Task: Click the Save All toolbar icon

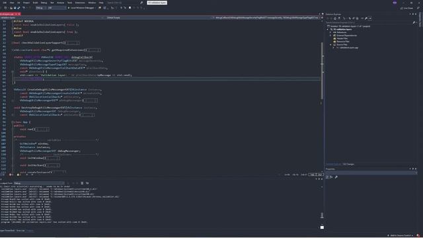Action: tap(19, 8)
